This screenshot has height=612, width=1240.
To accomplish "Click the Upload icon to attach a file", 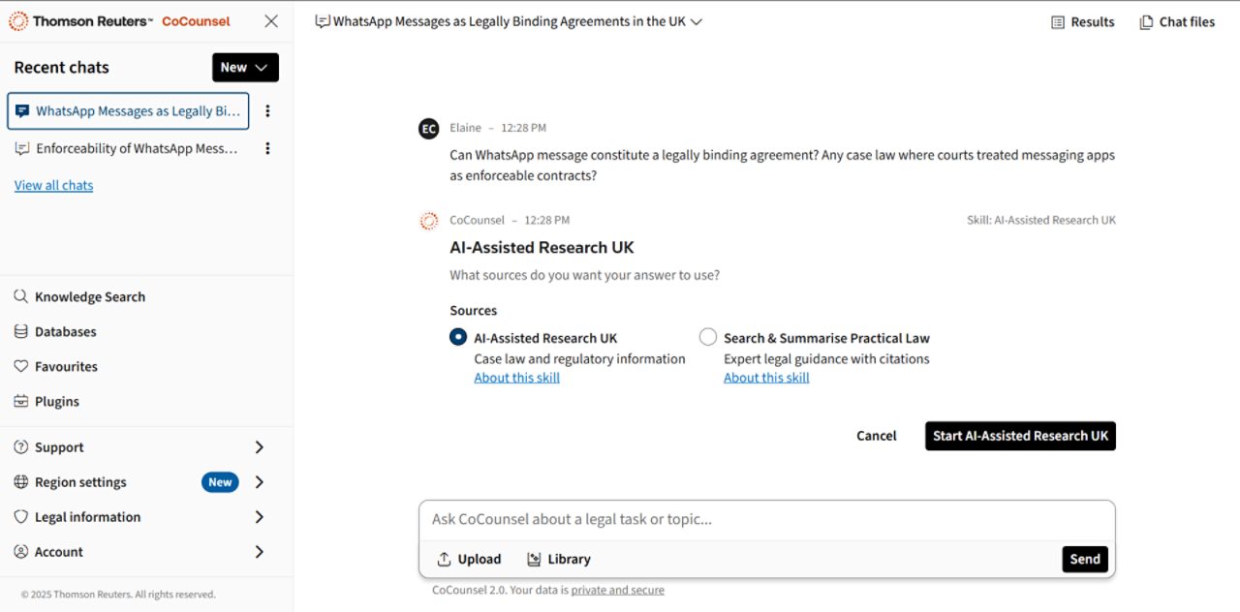I will pyautogui.click(x=442, y=559).
